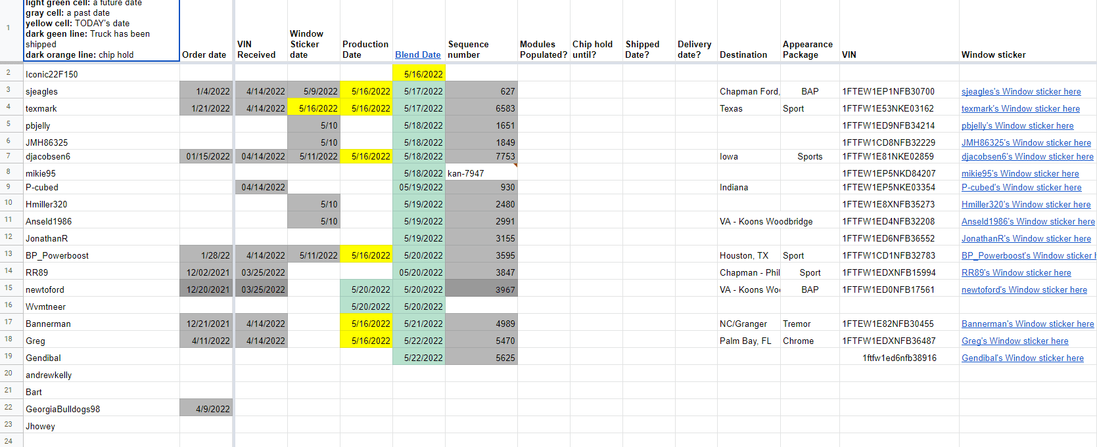This screenshot has width=1097, height=447.
Task: Open P-cubed's Window sticker link
Action: (1021, 188)
